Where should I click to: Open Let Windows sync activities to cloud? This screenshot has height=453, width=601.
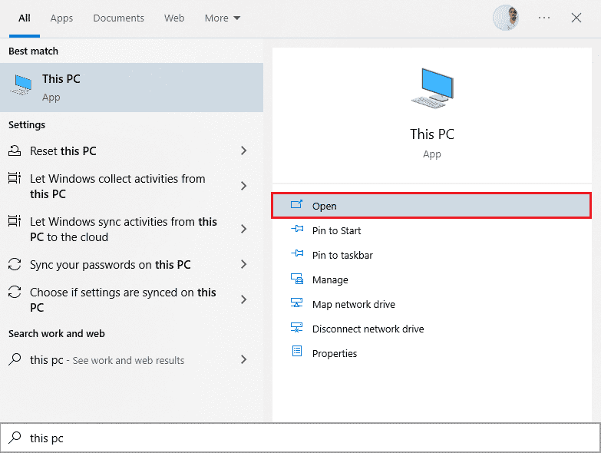131,229
